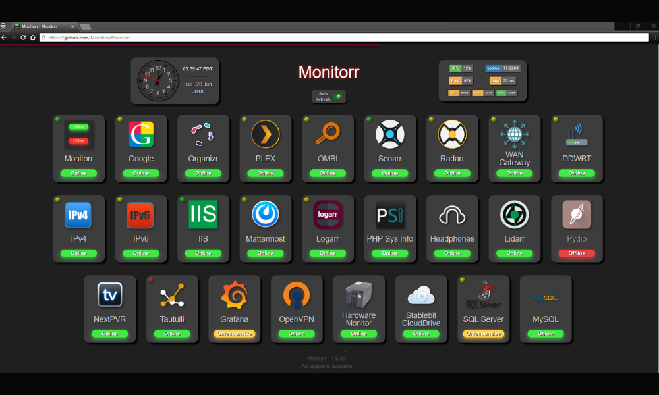Viewport: 659px width, 395px height.
Task: Select the Monitorr | Monitorr browser tab
Action: point(45,26)
